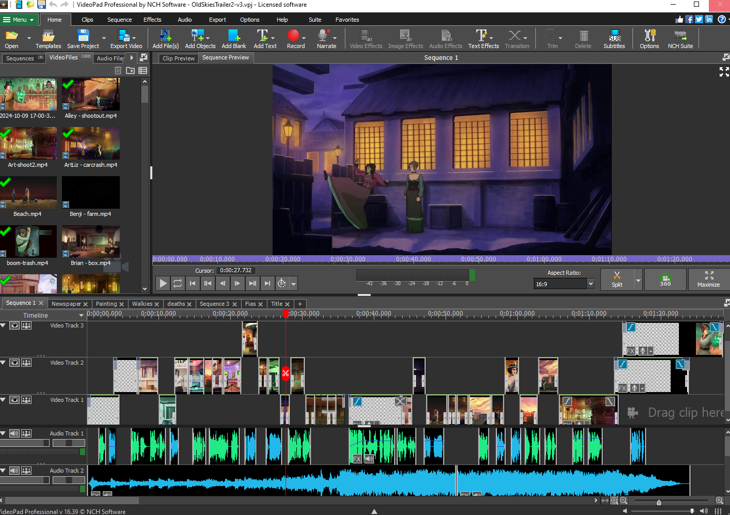Toggle Video Track 3 lock/link icon
730x515 pixels.
coord(26,325)
